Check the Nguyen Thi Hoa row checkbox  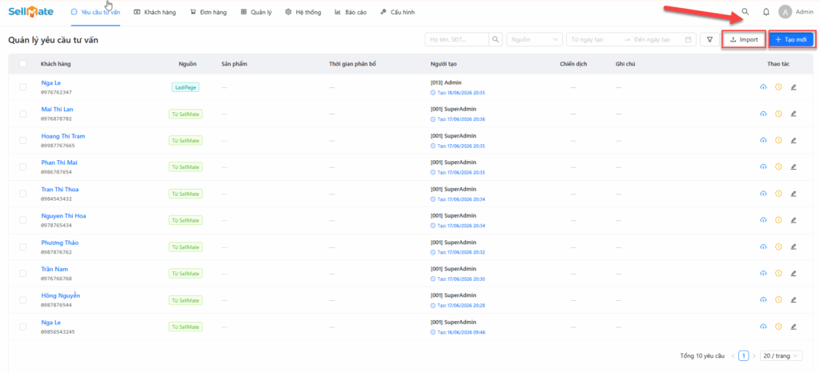23,220
